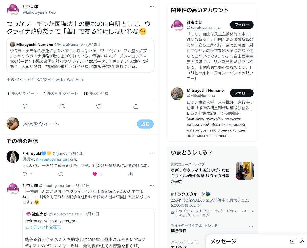Click the share icon under the main tweet

point(136,106)
